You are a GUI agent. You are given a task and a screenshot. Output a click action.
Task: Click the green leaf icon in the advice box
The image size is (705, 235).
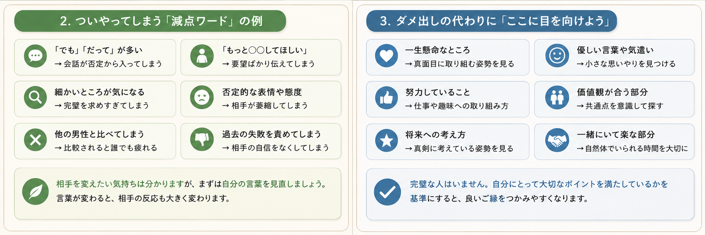pyautogui.click(x=36, y=191)
